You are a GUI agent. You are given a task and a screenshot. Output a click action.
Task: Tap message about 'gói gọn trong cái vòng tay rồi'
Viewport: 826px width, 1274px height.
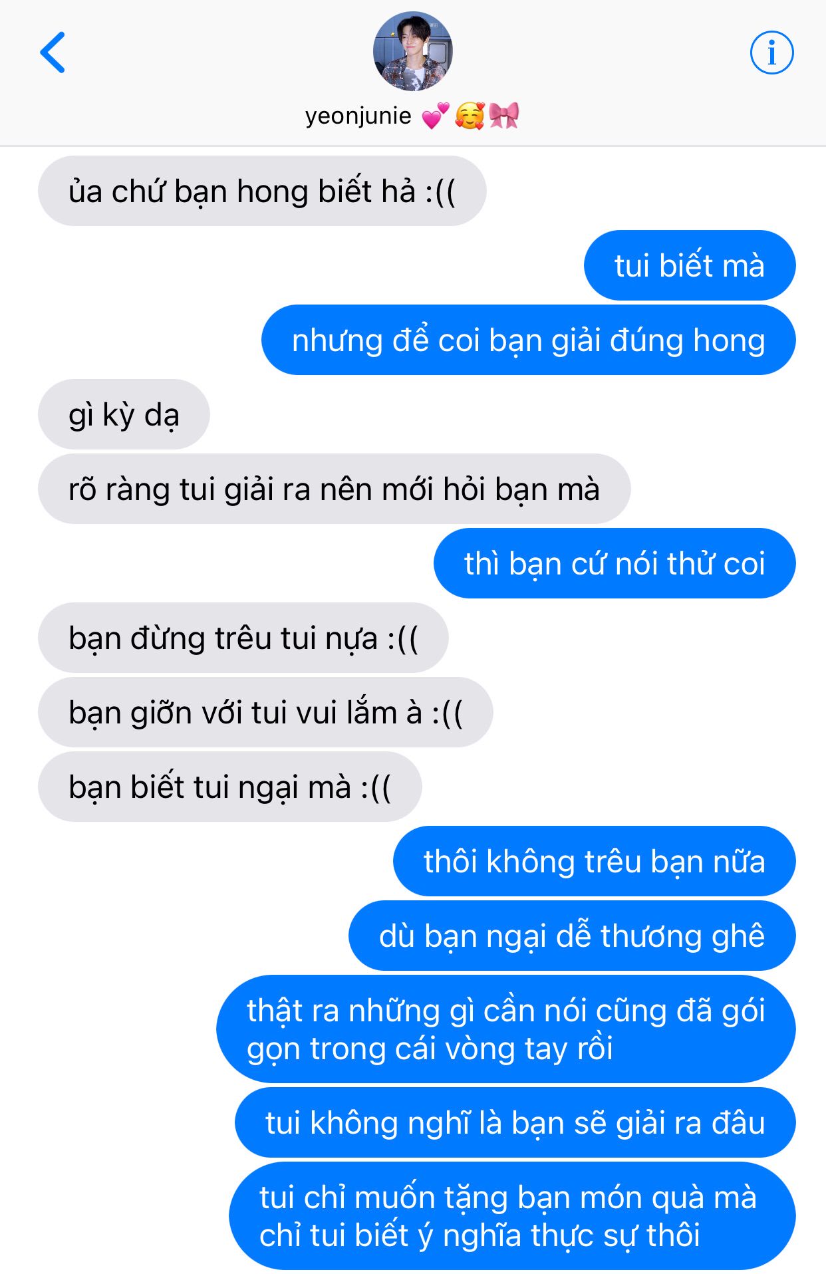pos(506,1029)
